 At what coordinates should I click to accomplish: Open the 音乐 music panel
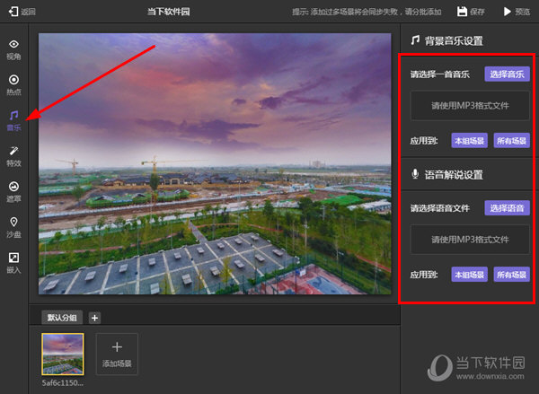pyautogui.click(x=13, y=120)
